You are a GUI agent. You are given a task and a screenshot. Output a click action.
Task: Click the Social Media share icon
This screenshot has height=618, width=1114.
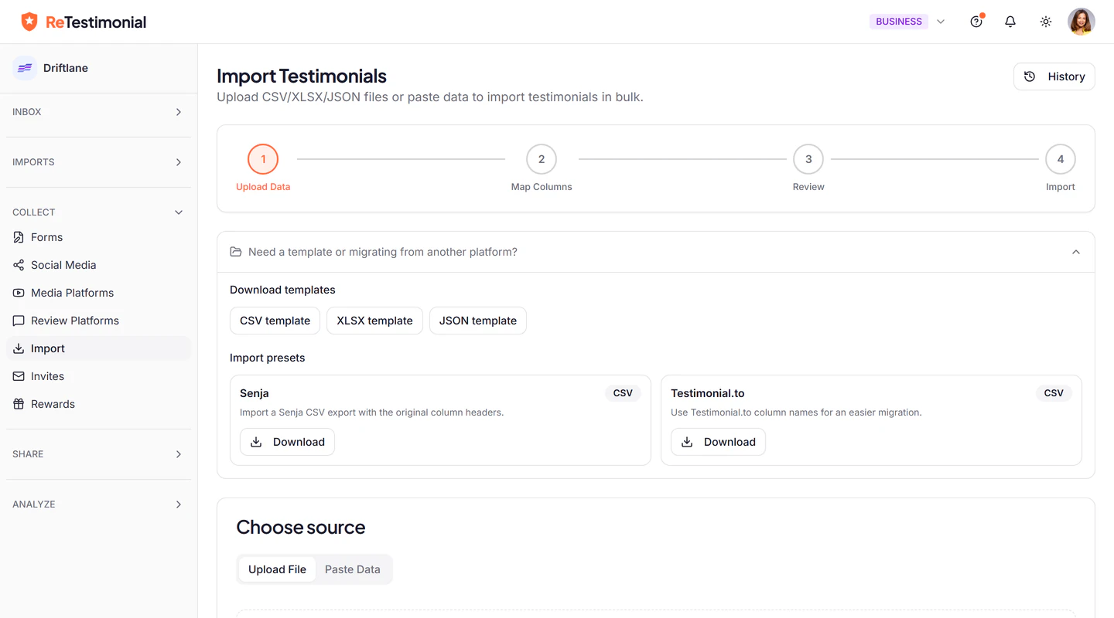(19, 265)
